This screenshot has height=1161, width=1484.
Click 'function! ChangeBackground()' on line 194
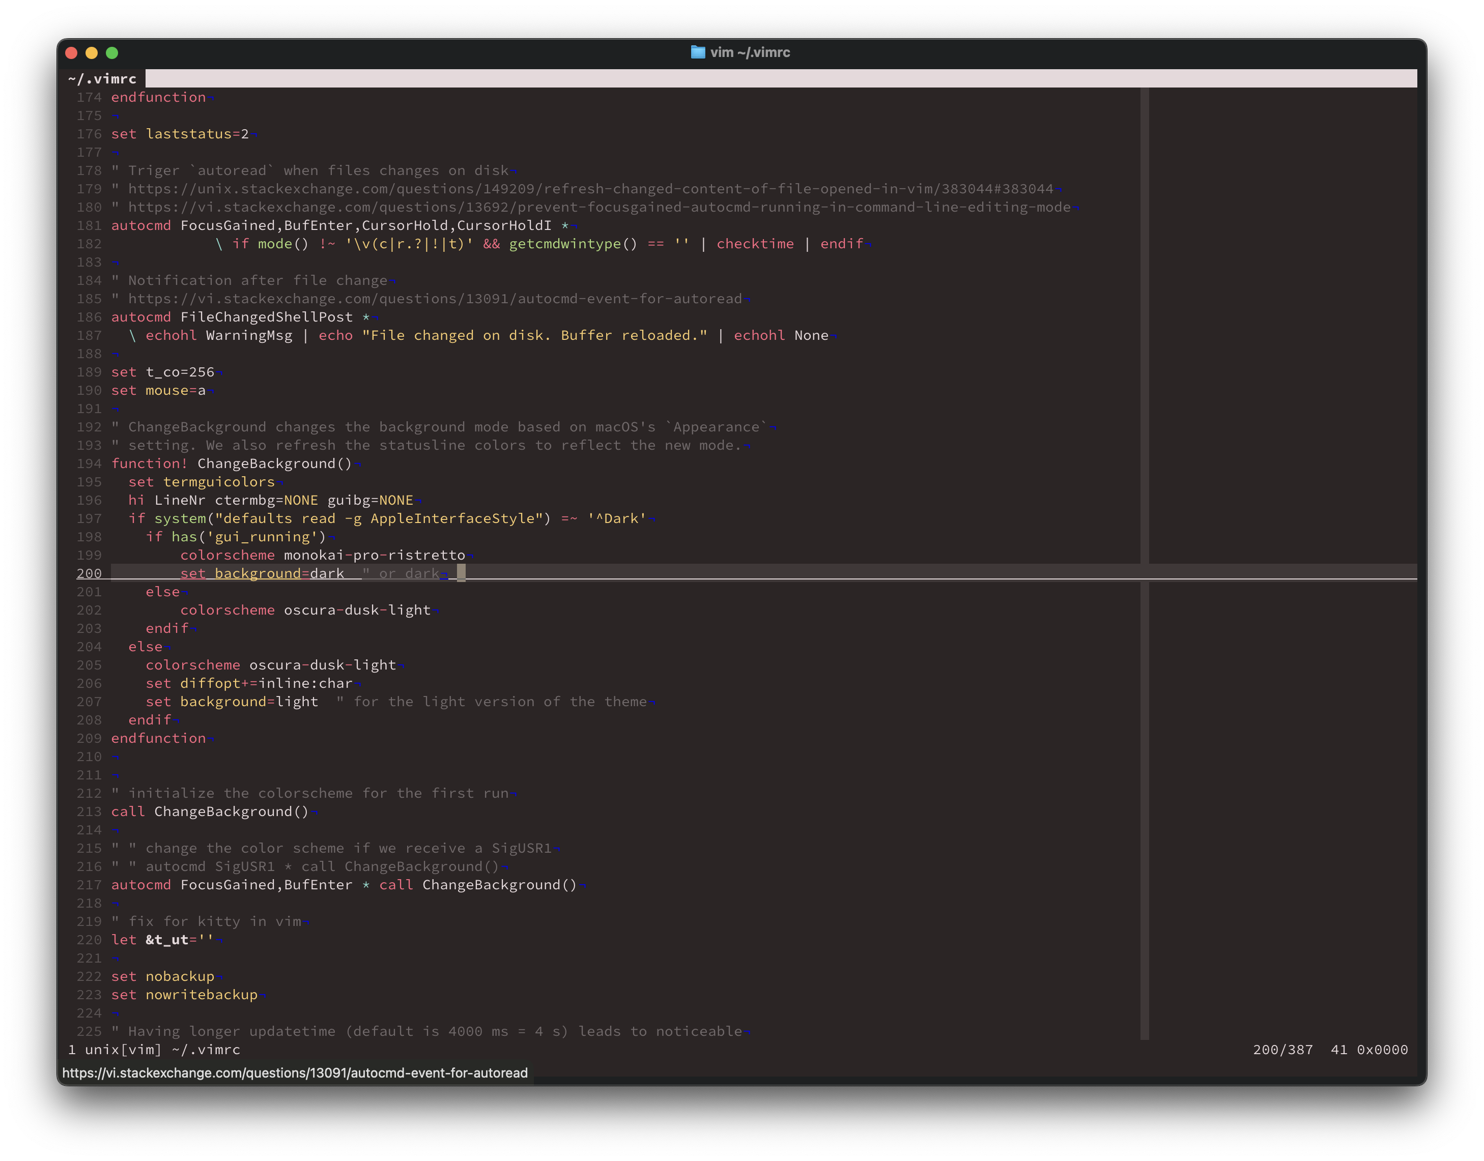(x=231, y=463)
